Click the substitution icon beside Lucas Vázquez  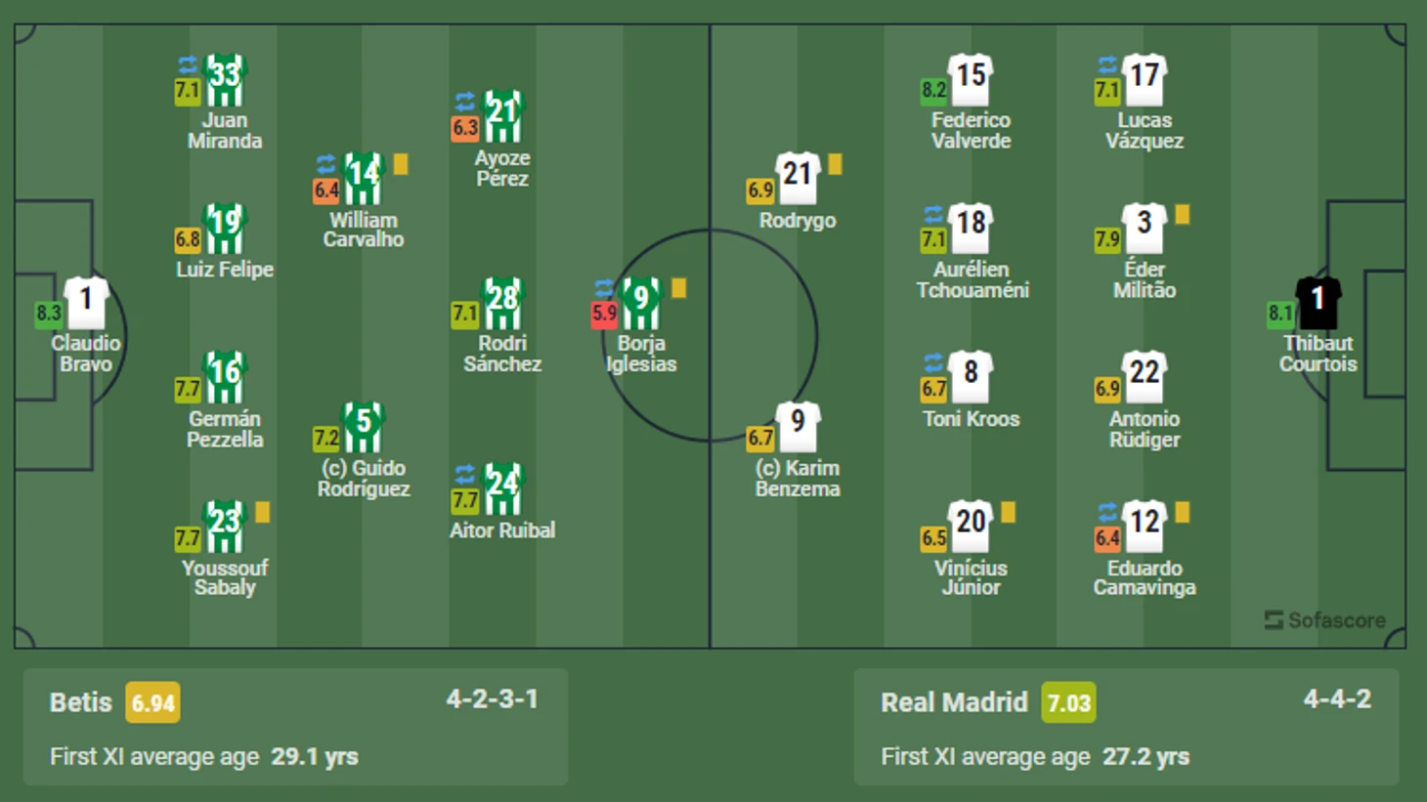pos(1106,65)
